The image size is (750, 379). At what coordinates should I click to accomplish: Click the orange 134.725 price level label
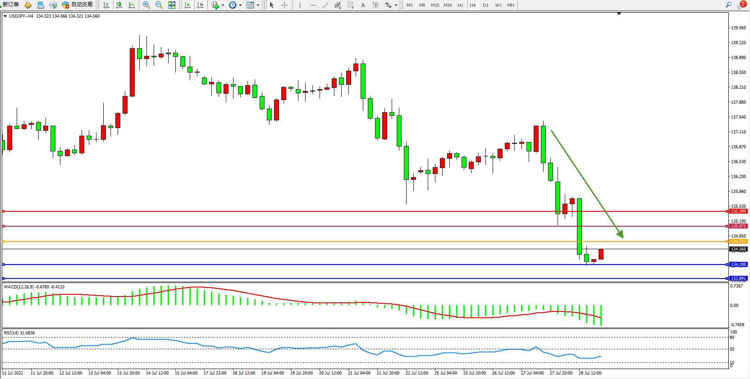pos(738,242)
